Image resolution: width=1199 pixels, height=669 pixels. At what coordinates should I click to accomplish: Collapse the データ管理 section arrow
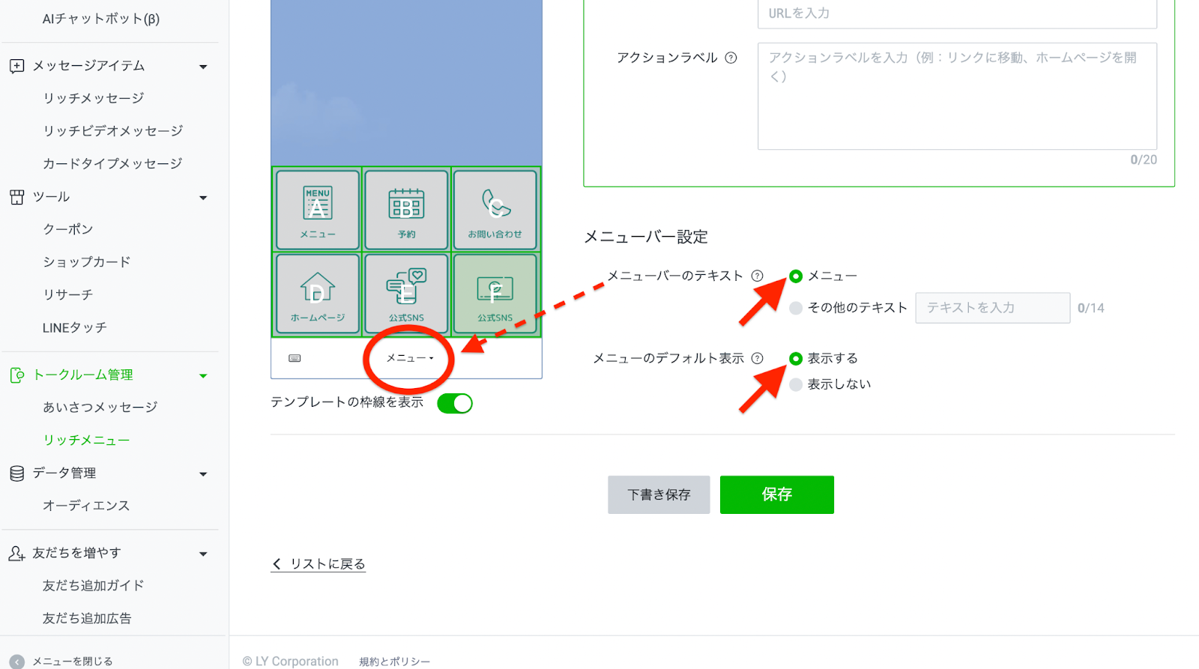click(203, 474)
